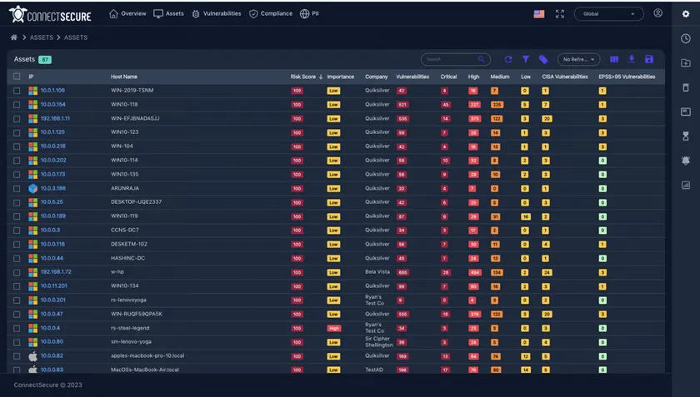Screen dimensions: 700x397
Task: Click the trash bin sidebar icon
Action: point(686,87)
